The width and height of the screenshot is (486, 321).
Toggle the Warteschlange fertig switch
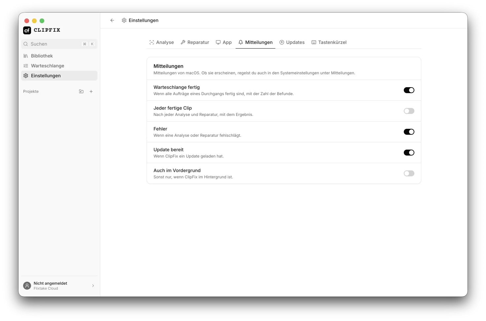pos(409,90)
